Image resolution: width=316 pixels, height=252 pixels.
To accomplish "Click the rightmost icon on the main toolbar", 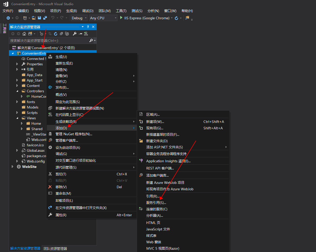I will coord(187,18).
